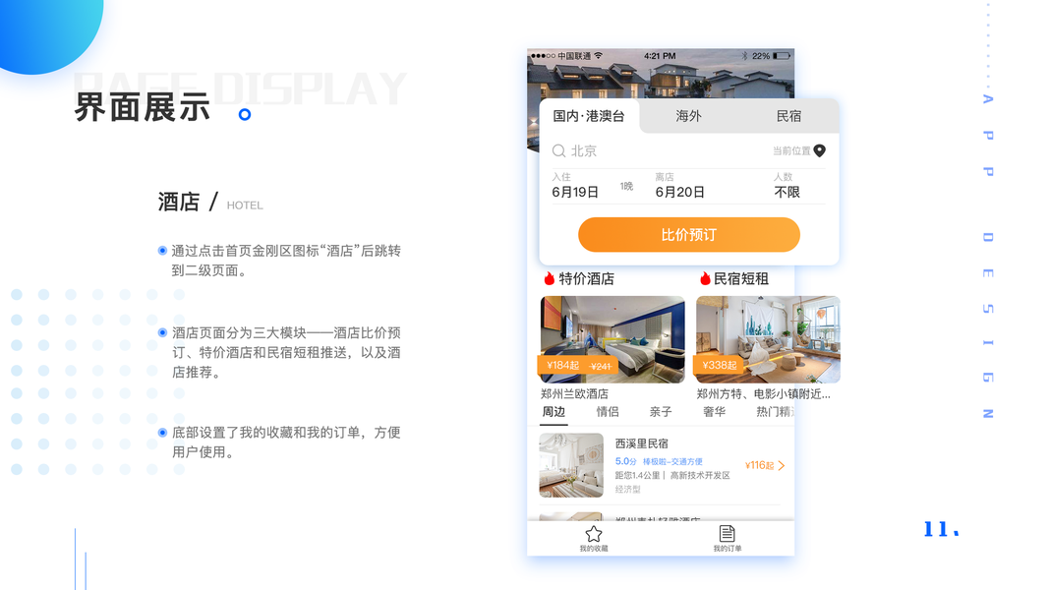Click the 北京 city search field
This screenshot has height=590, width=1049.
(688, 151)
